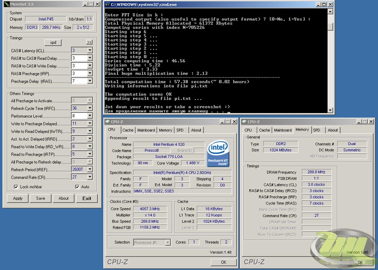Close the cmd.exe window

click(x=330, y=4)
